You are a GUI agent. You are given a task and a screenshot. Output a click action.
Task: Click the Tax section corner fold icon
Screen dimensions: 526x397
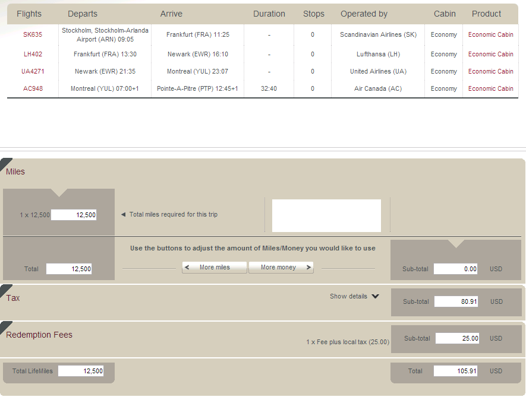coord(5,289)
